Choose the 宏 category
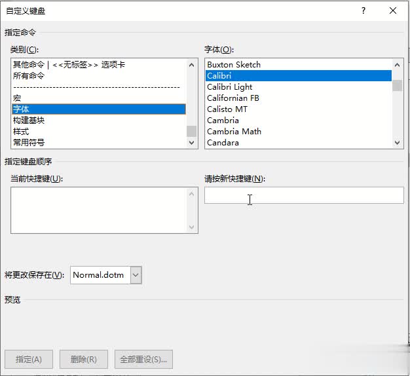410x376 pixels. tap(99, 98)
